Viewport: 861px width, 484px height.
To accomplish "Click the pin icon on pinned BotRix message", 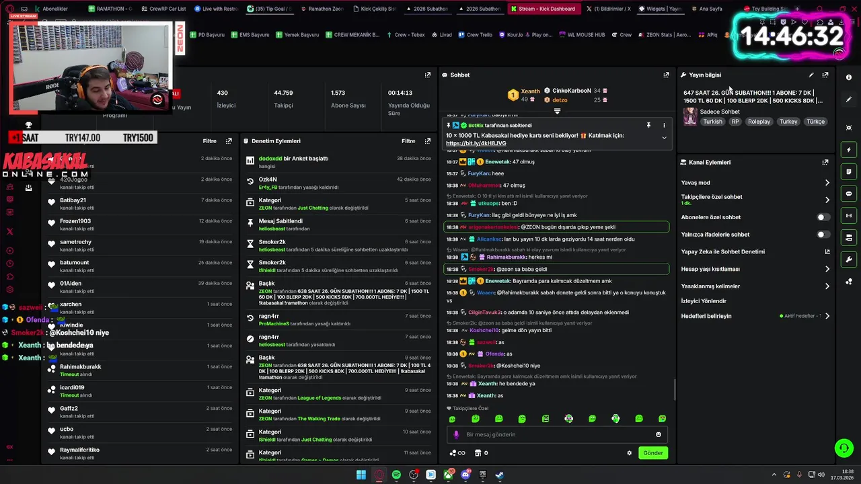I will tap(648, 126).
